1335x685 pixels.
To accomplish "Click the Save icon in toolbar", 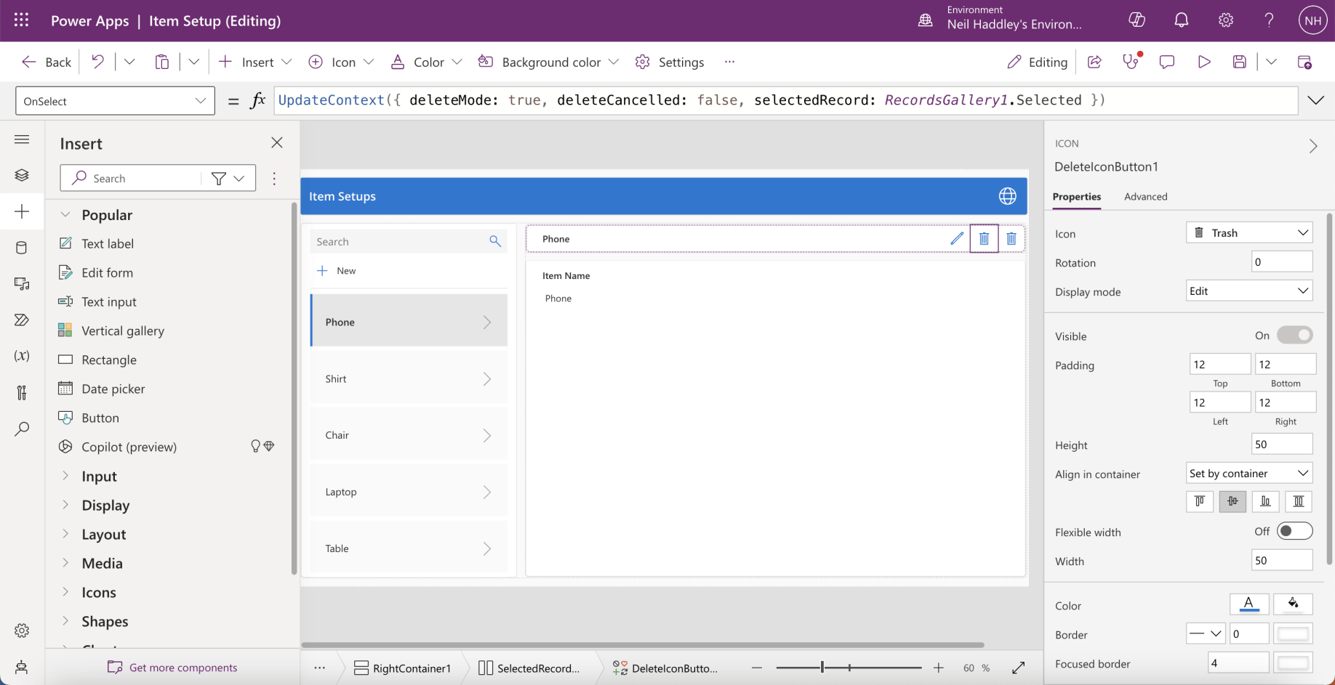I will (x=1240, y=62).
